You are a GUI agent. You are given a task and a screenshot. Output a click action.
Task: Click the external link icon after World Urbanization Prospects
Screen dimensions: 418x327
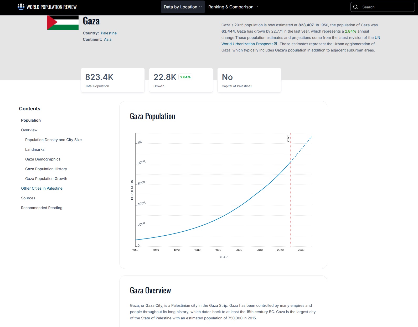click(x=276, y=44)
